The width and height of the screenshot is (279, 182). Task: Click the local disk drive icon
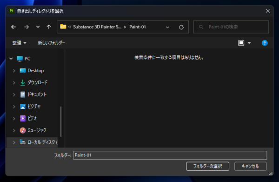pyautogui.click(x=22, y=142)
